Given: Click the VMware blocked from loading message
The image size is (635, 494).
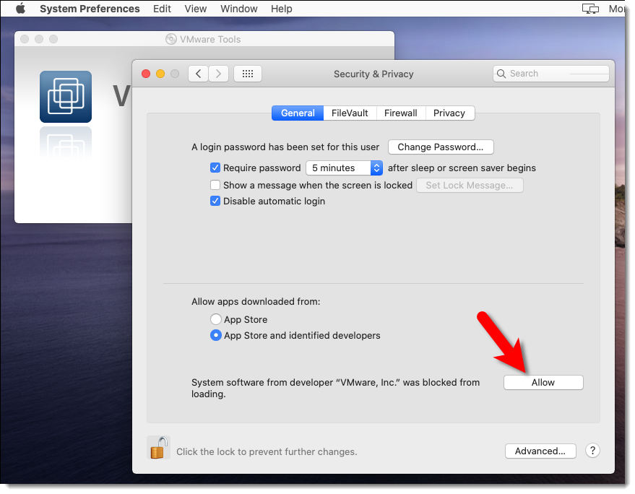Looking at the screenshot, I should [336, 388].
